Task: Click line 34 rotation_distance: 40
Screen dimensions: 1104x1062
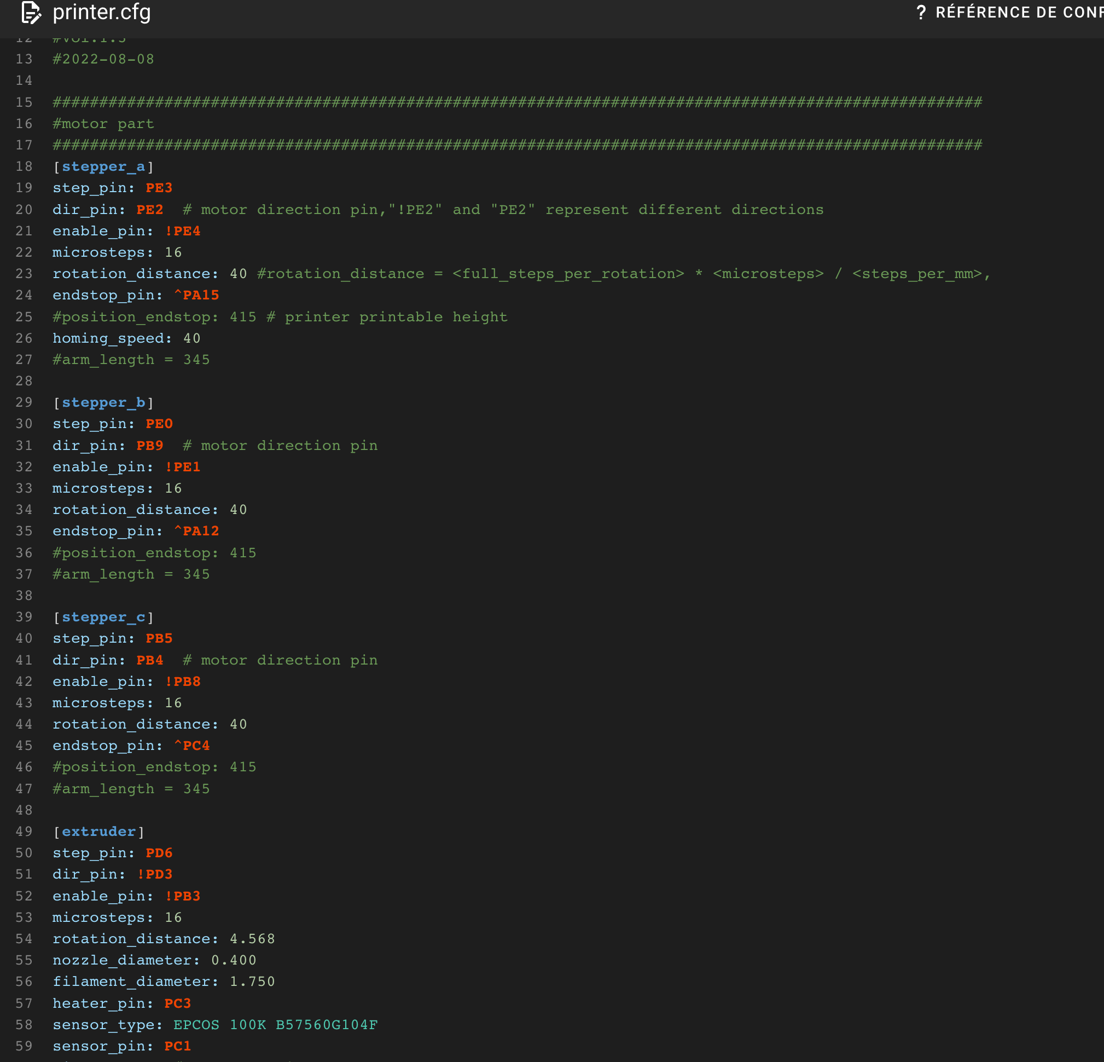Action: click(150, 510)
